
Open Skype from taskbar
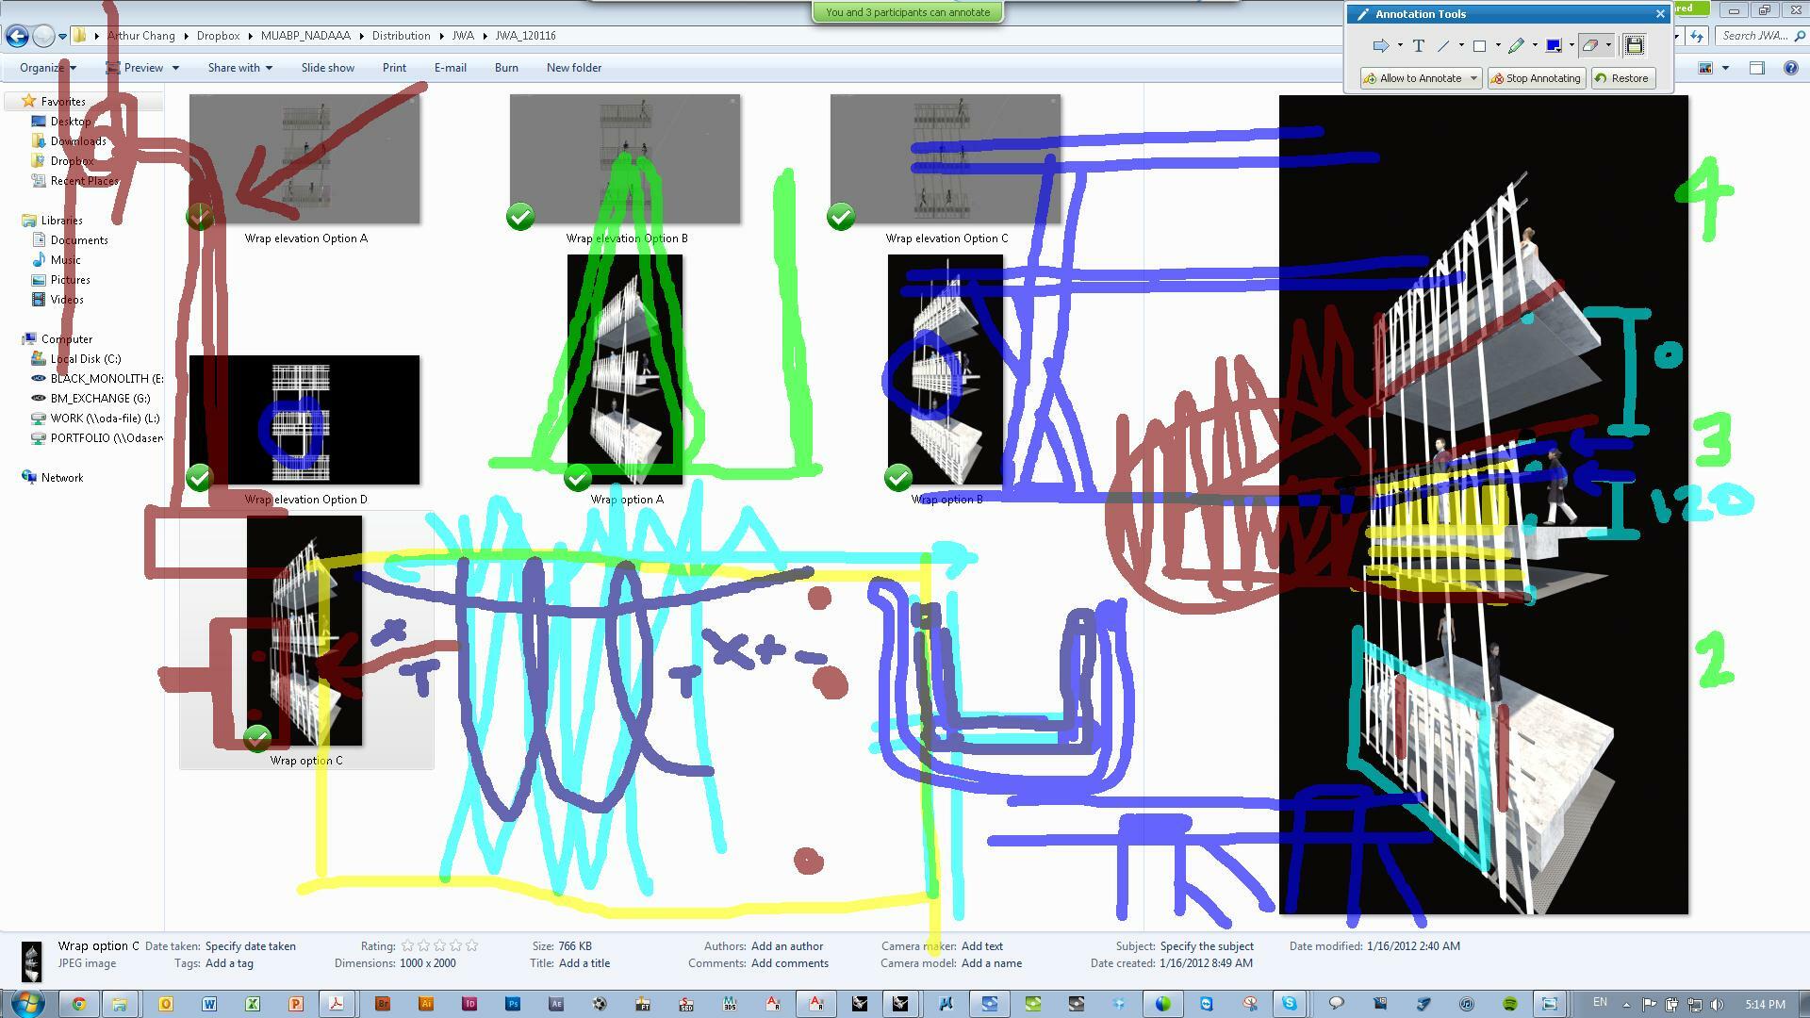click(1288, 1004)
